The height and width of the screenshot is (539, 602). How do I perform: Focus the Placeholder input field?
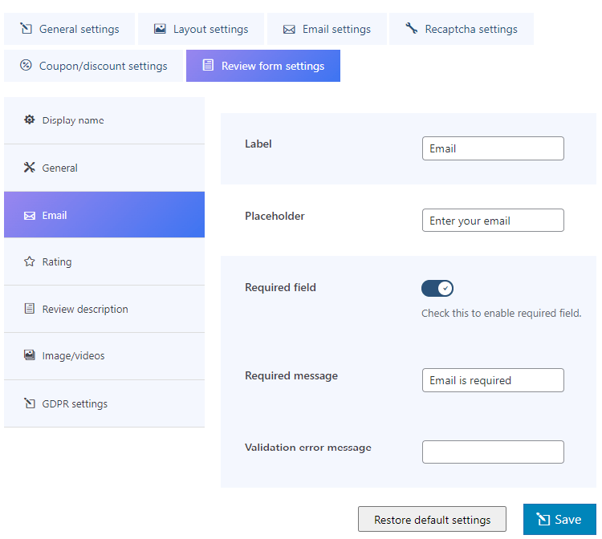[x=493, y=221]
